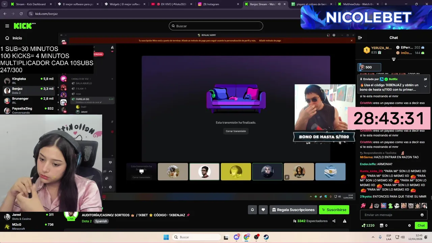This screenshot has width=432, height=243.
Task: Open Kingteka channel in sidebar
Action: tap(29, 80)
